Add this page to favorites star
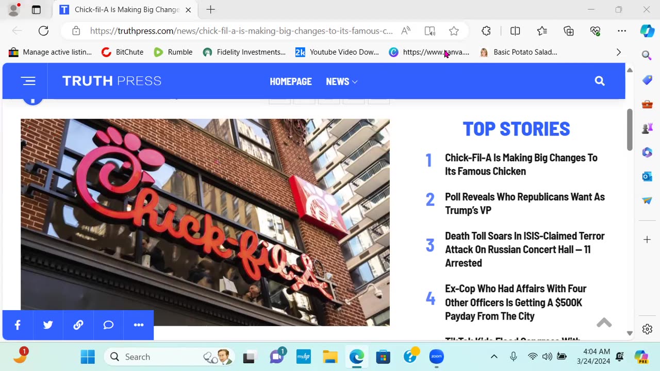Image resolution: width=660 pixels, height=371 pixels. click(454, 31)
